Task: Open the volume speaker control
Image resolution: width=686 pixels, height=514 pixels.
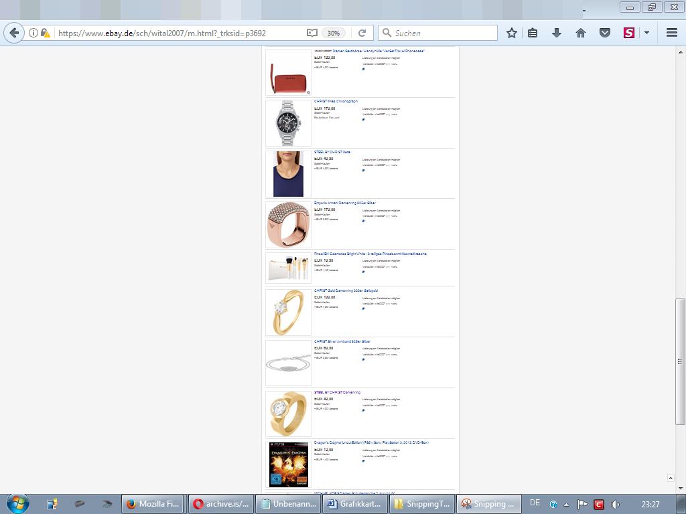Action: click(615, 505)
